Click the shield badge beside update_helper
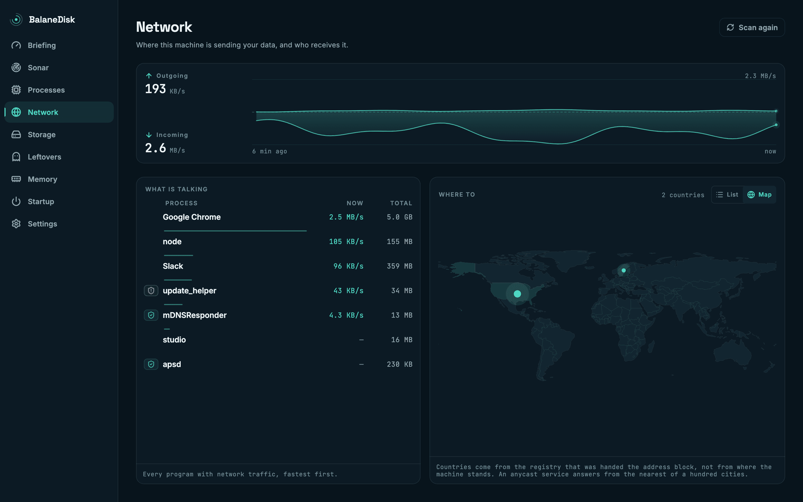Image resolution: width=803 pixels, height=502 pixels. coord(151,291)
